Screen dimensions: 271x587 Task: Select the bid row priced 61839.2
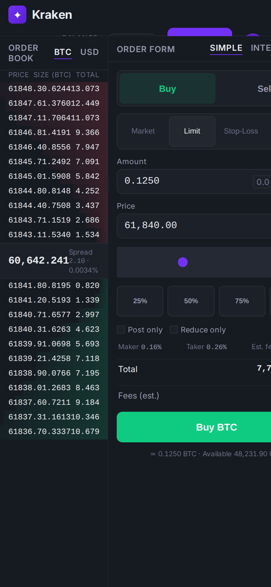(x=54, y=359)
